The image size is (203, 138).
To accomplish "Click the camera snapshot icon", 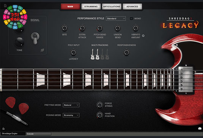I will point(200,128).
